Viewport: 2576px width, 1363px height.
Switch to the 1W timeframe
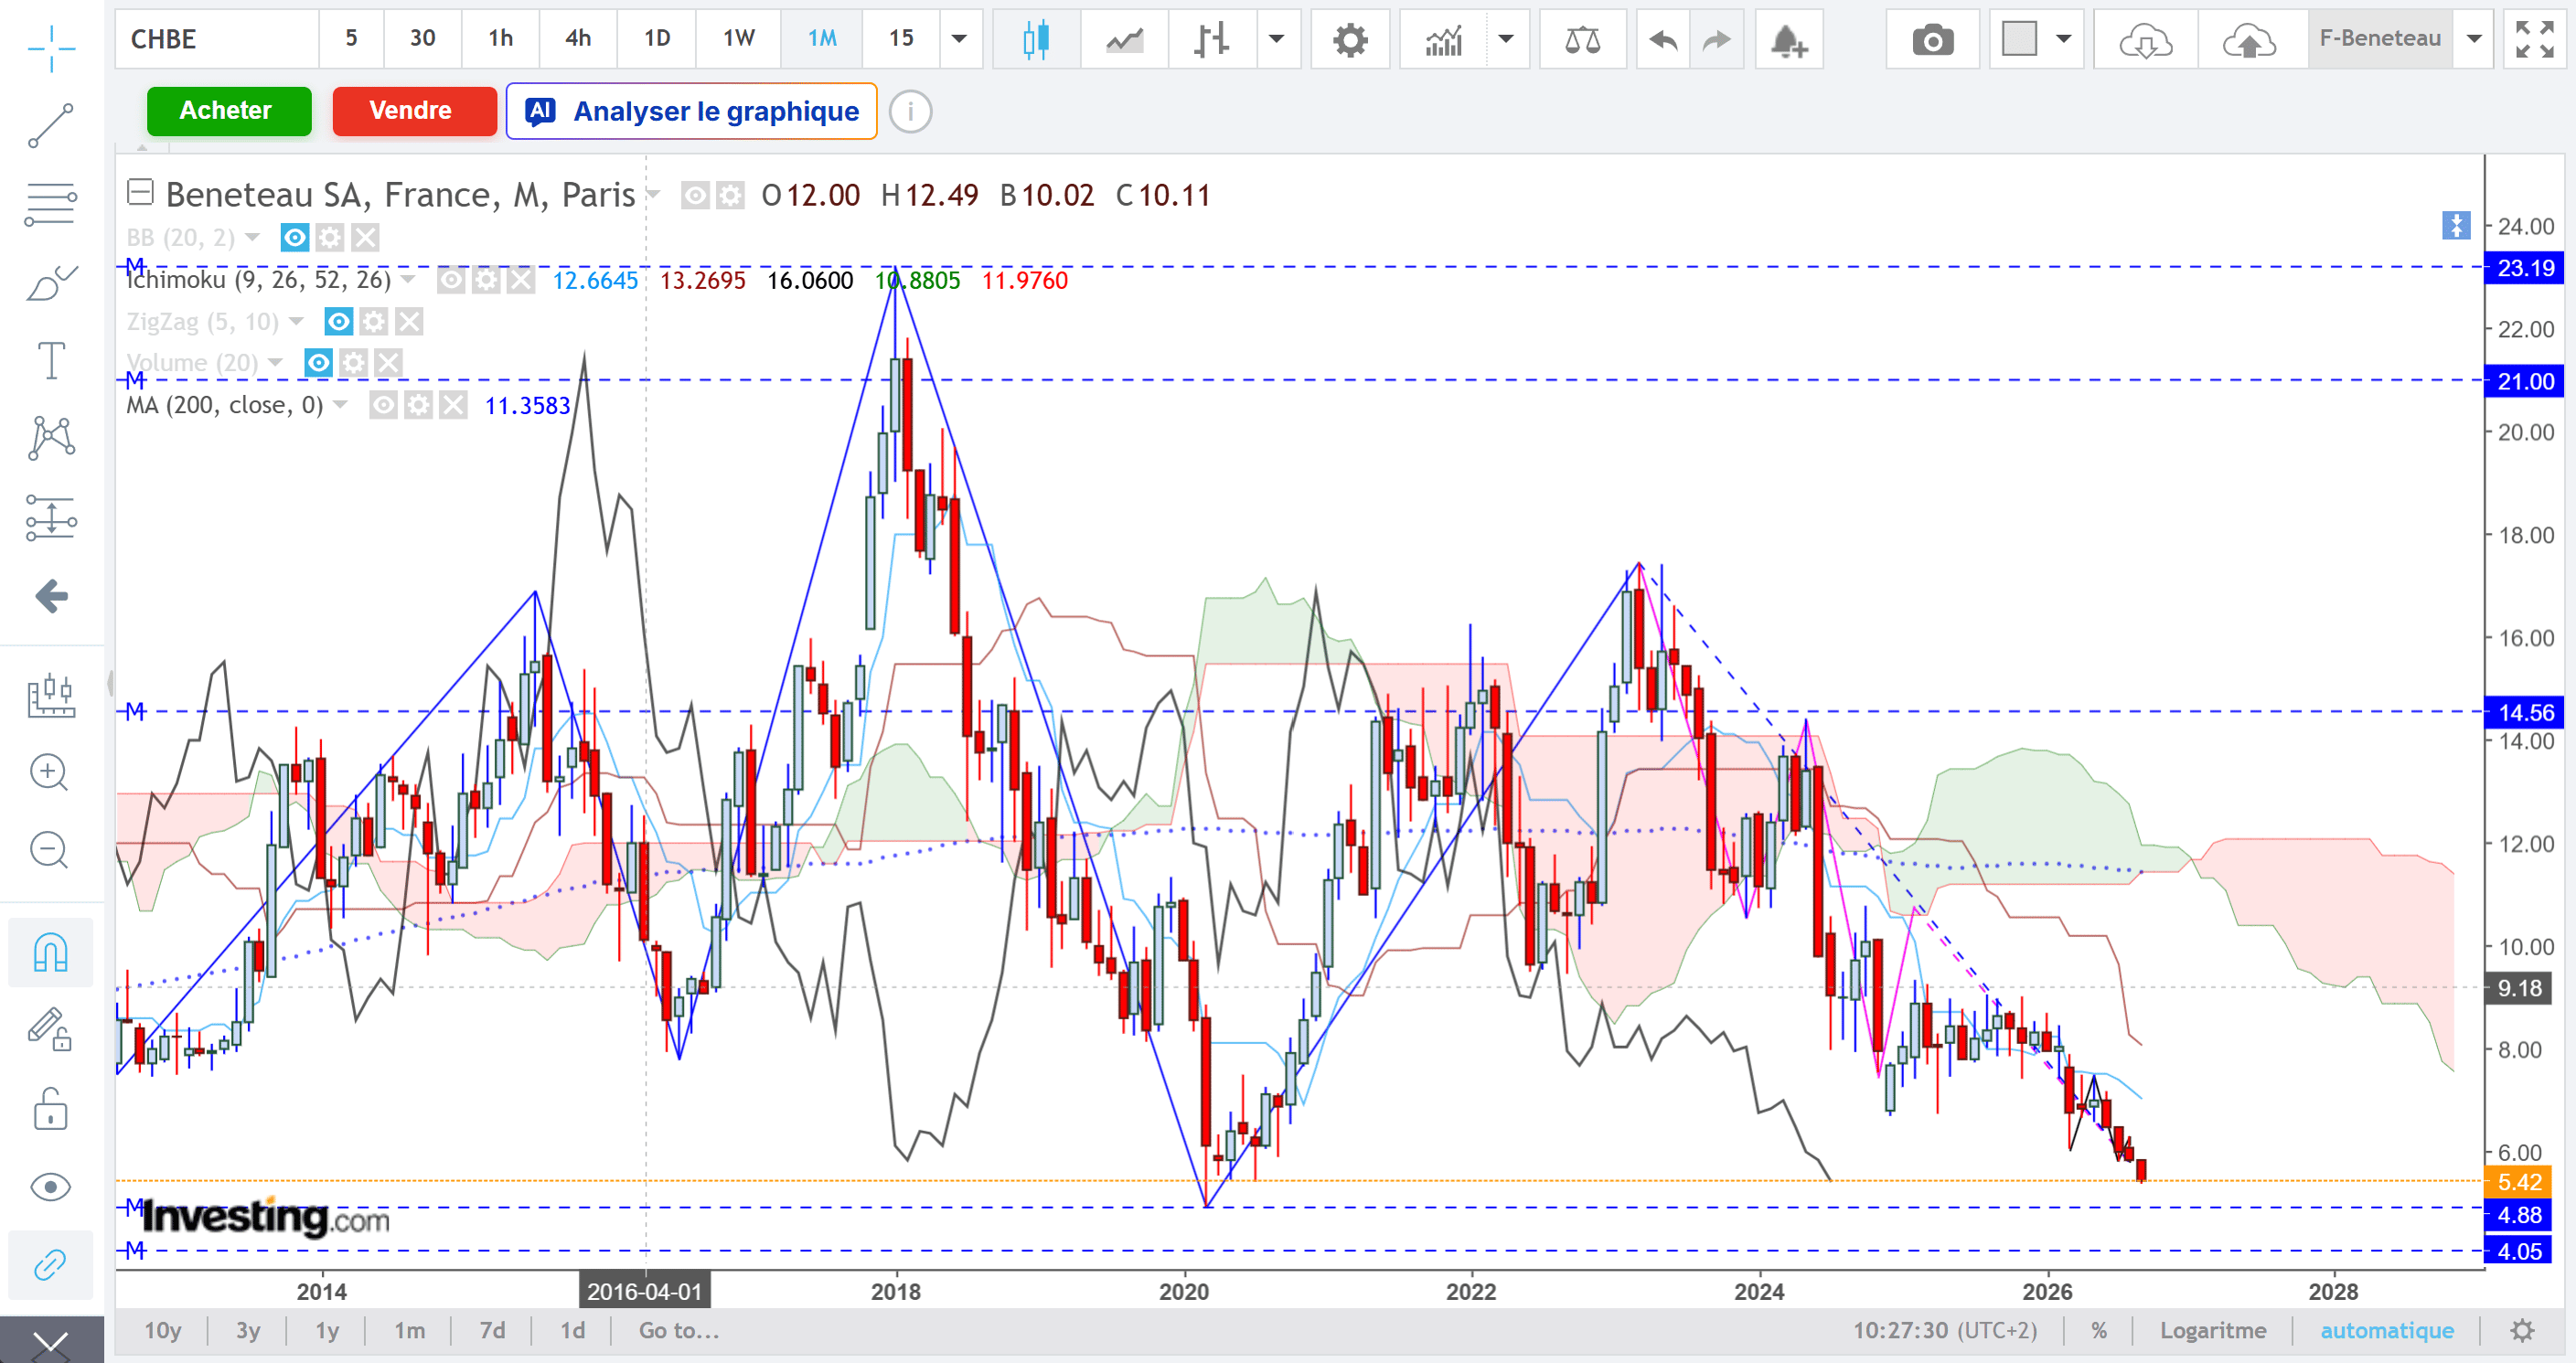tap(739, 39)
